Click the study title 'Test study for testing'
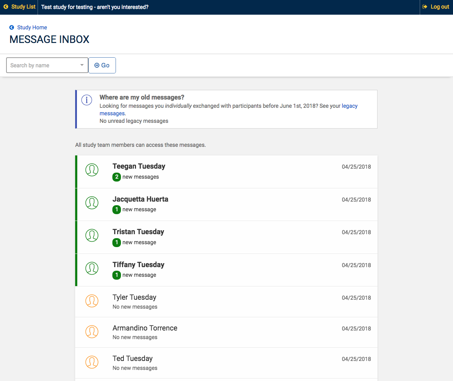453x381 pixels. click(95, 7)
